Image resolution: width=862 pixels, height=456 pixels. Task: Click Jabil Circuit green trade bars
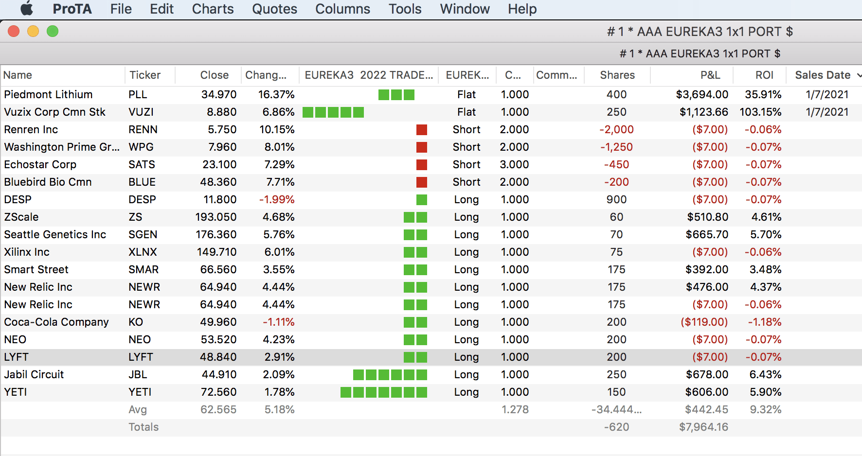(x=390, y=375)
